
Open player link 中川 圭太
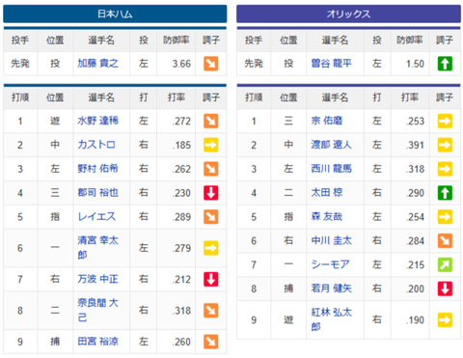pos(331,240)
